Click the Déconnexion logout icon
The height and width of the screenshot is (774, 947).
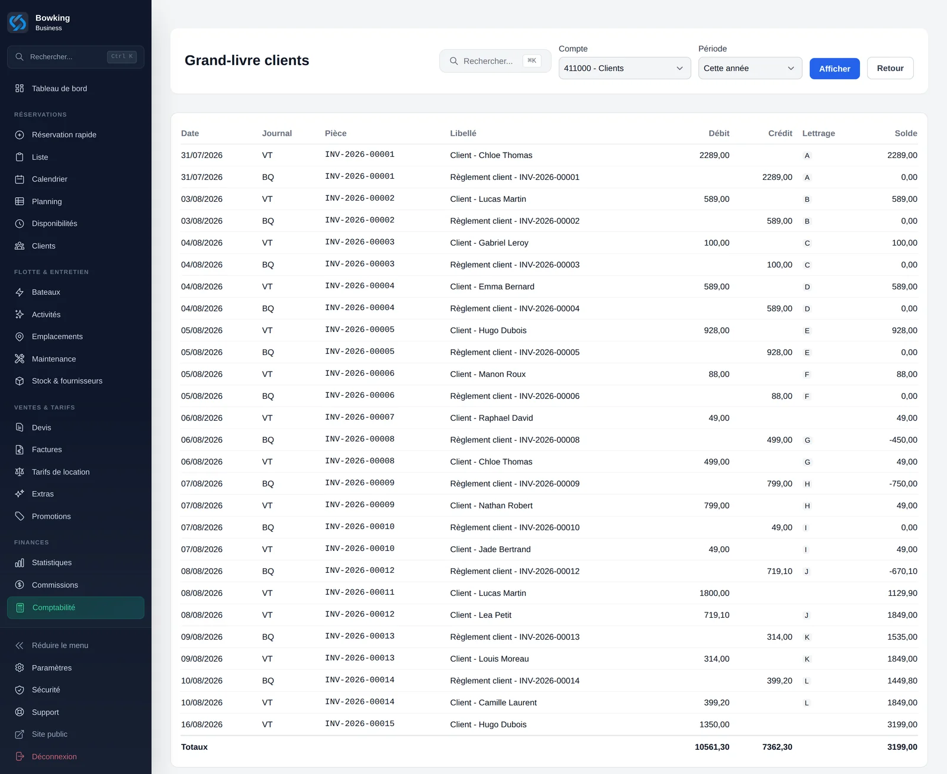point(20,757)
